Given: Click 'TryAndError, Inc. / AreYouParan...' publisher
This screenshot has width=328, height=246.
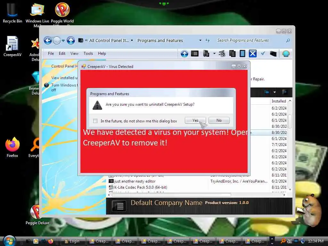Looking at the screenshot, I should [x=239, y=181].
